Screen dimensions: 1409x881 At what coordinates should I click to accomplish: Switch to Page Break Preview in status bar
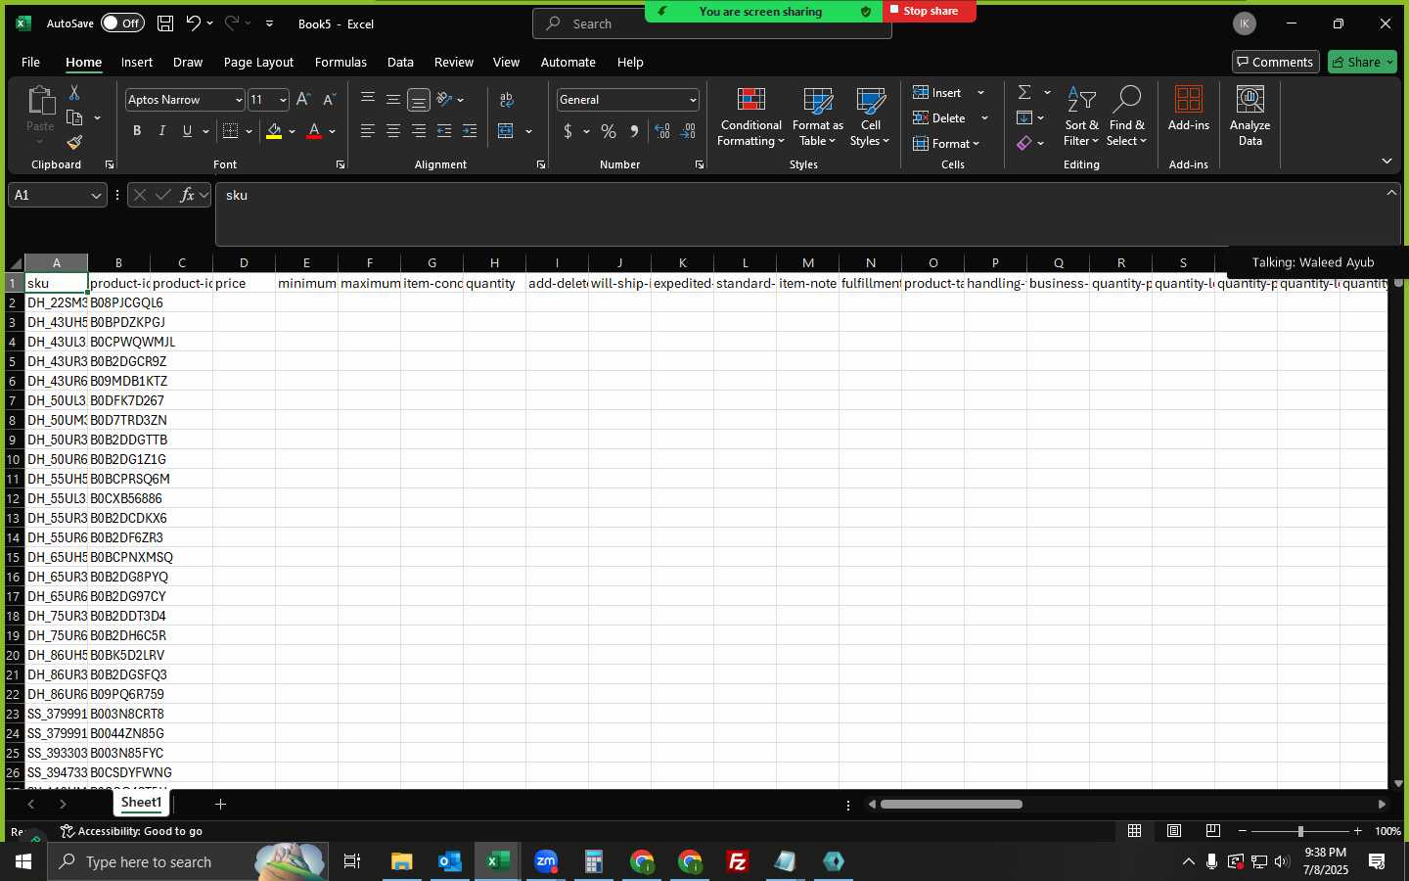click(1213, 831)
